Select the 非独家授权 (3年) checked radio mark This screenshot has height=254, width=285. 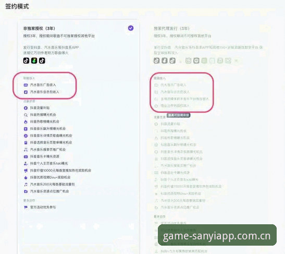click(x=131, y=28)
